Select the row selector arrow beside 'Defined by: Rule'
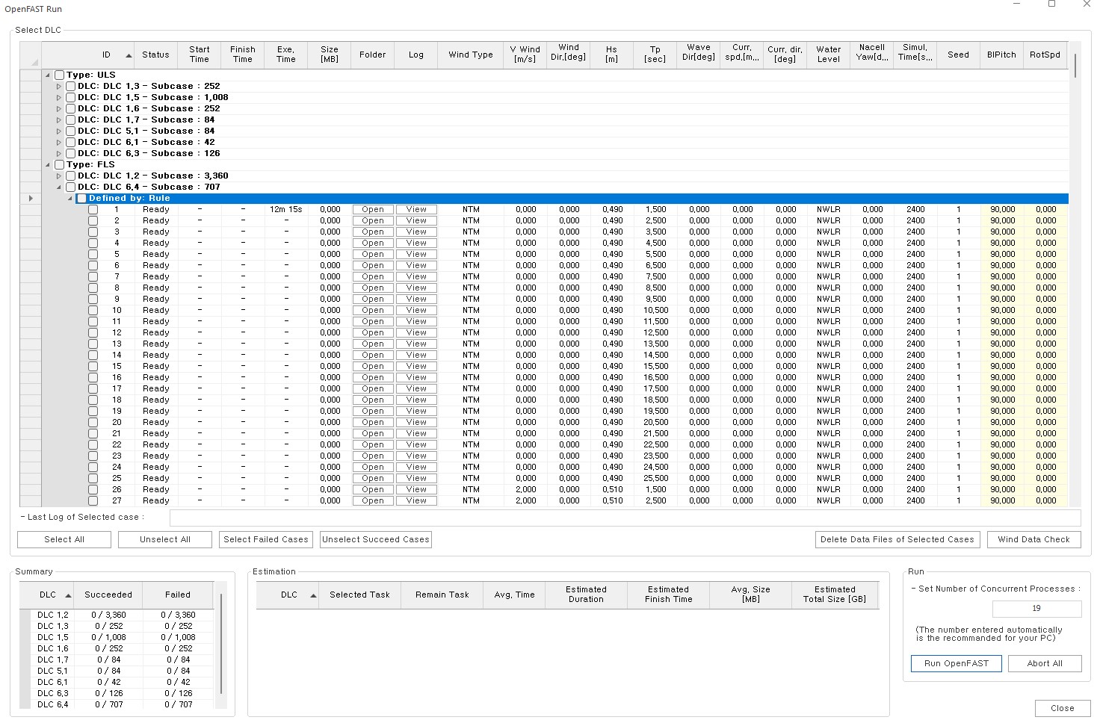The image size is (1100, 723). coord(31,199)
